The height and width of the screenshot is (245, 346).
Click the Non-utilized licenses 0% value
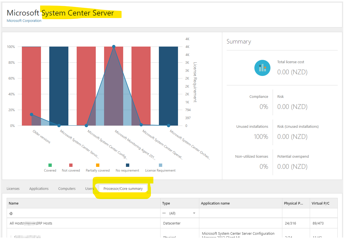264,167
